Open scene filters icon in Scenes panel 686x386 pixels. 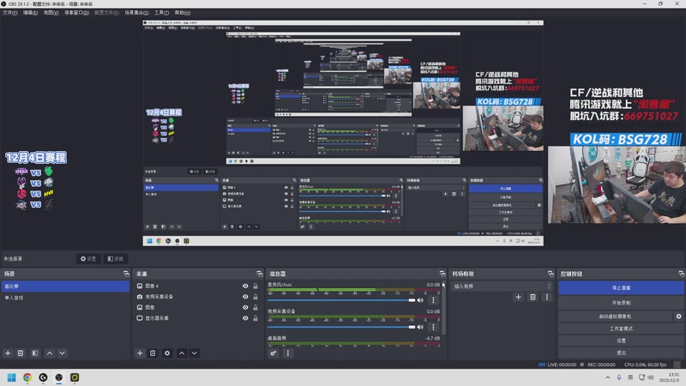[x=35, y=353]
